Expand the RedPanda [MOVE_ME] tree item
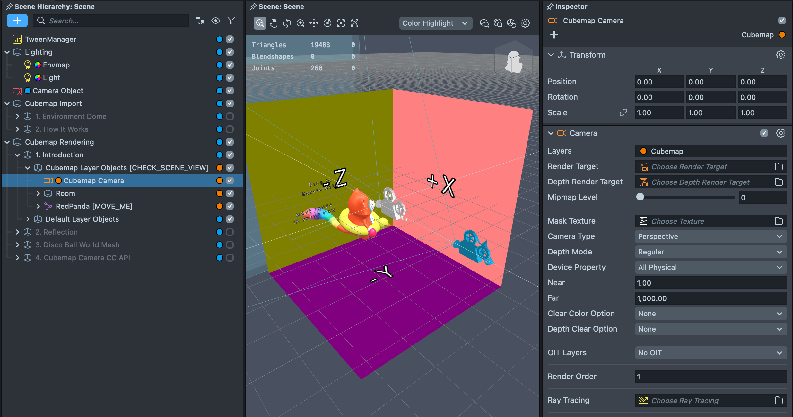The width and height of the screenshot is (793, 417). 38,206
